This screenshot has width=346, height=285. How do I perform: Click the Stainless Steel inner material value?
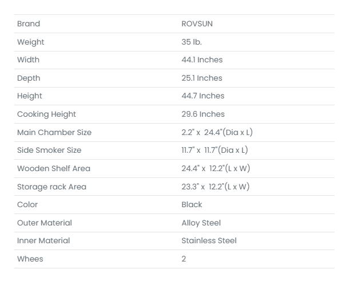click(x=209, y=240)
